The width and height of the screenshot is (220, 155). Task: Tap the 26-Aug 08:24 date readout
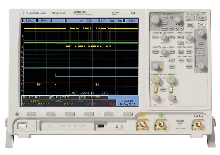[x=127, y=104]
